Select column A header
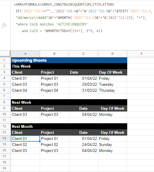Screen dimensions: 154x172 click(25, 54)
